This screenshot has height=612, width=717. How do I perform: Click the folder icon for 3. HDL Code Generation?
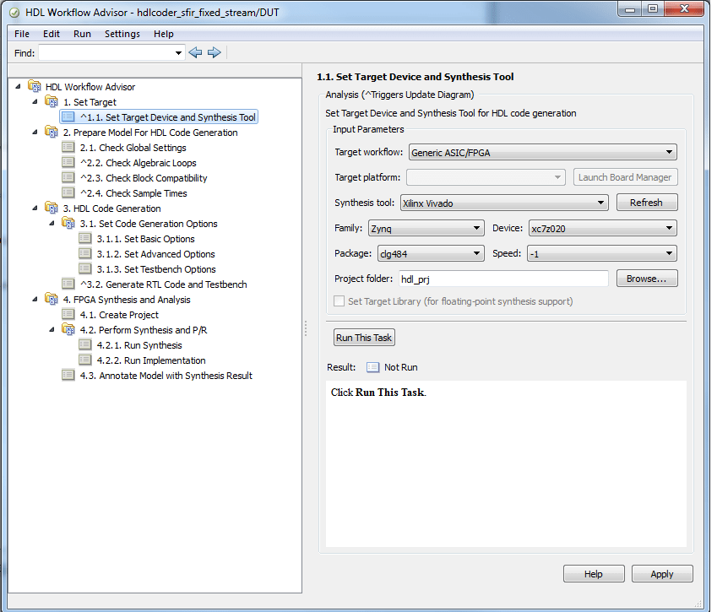point(52,208)
